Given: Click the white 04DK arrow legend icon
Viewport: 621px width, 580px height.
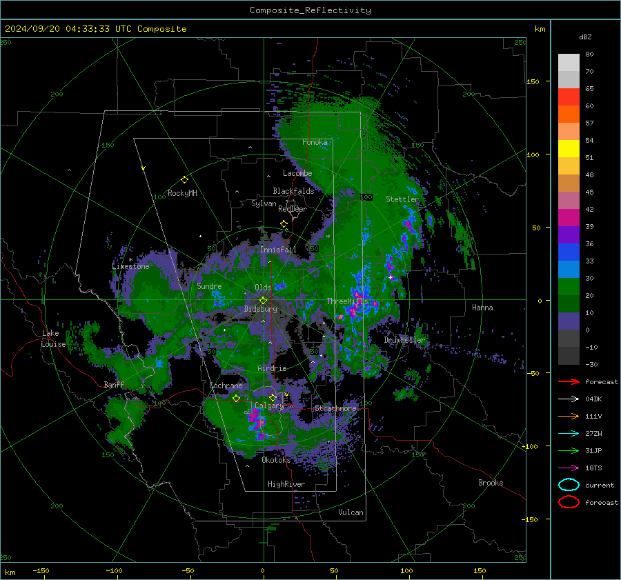Looking at the screenshot, I should pyautogui.click(x=569, y=399).
